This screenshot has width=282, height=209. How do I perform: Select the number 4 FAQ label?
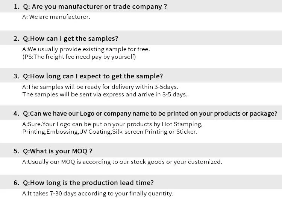tap(16, 113)
